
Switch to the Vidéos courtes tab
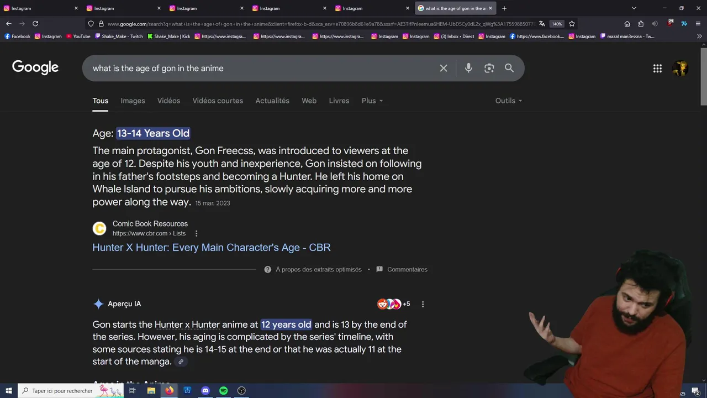click(218, 101)
